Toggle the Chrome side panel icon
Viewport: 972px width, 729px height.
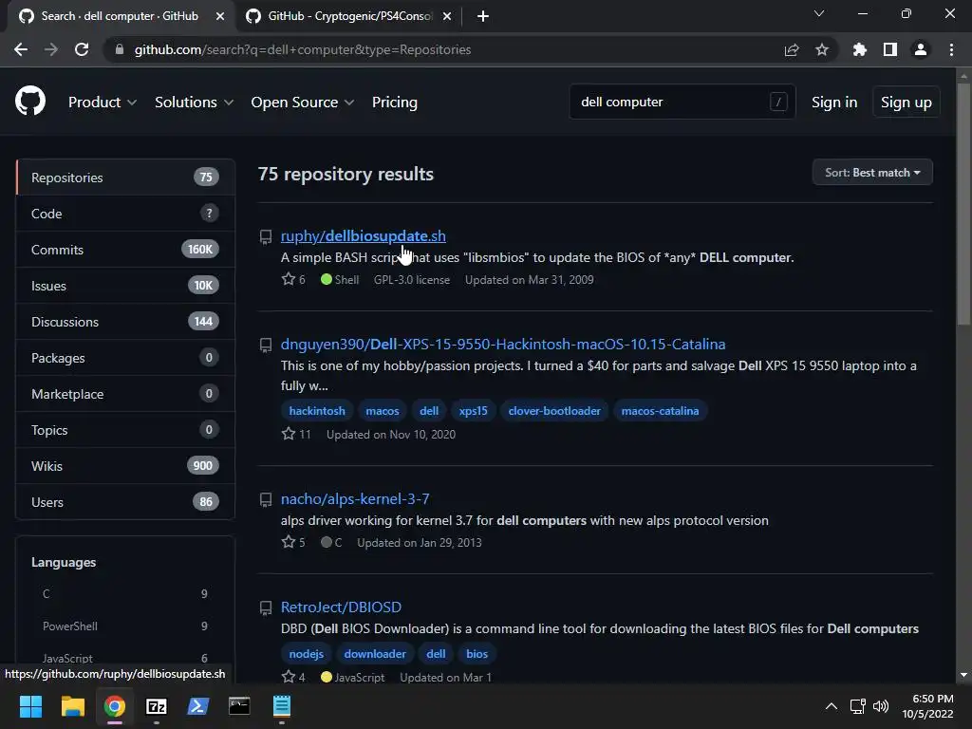[890, 49]
